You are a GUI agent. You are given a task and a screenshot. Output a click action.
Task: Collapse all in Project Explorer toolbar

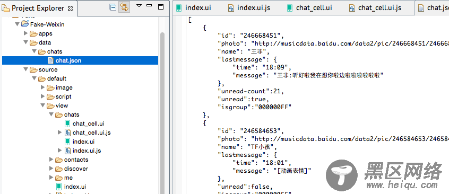click(x=113, y=7)
